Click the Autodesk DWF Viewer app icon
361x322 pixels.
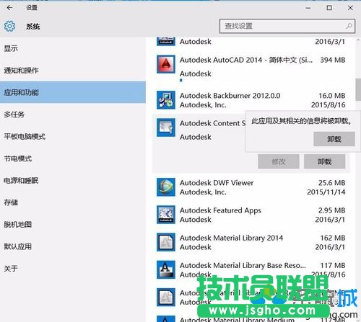166,187
